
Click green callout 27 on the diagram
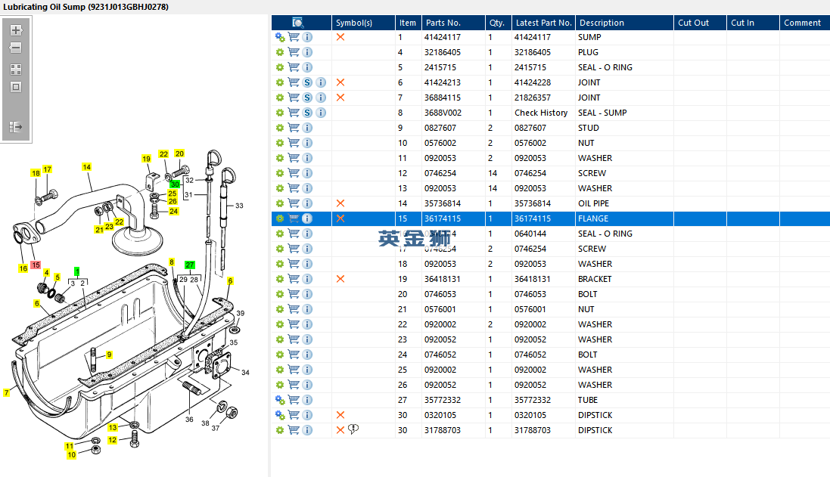(x=190, y=265)
